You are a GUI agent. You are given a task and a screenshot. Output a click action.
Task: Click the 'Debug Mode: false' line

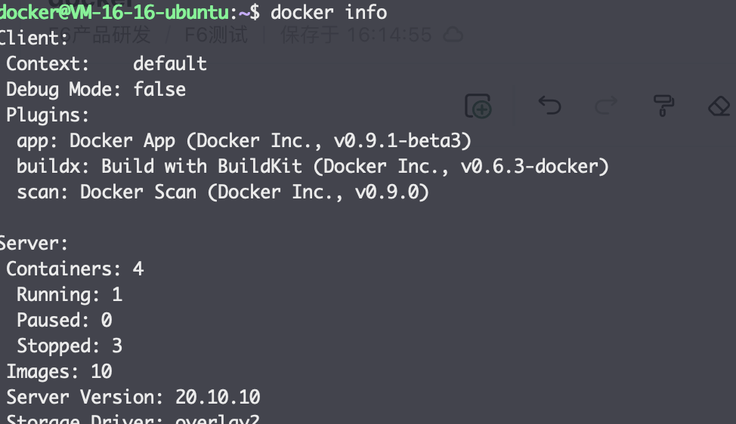[96, 90]
